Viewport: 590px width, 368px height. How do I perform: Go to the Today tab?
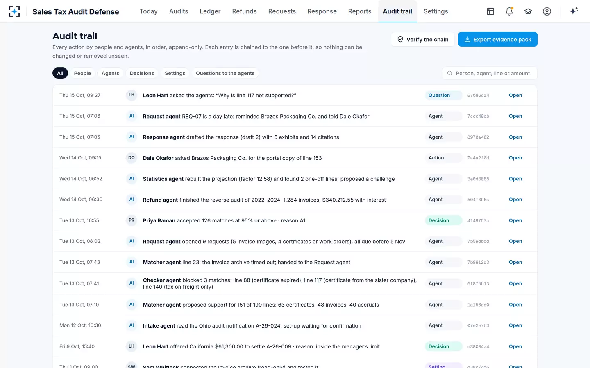coord(148,11)
